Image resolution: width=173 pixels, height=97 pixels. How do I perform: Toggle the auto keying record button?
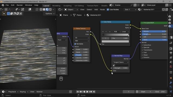pyautogui.click(x=71, y=92)
